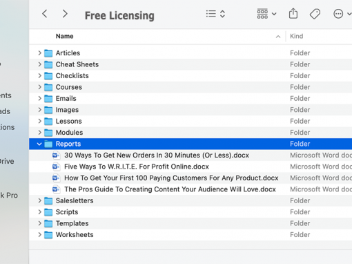Click the Share icon in toolbar

coord(293,13)
